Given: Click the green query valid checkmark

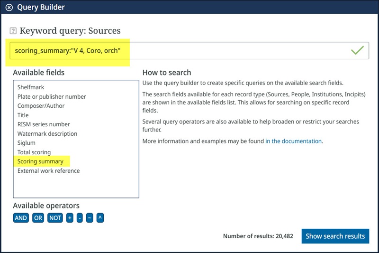Looking at the screenshot, I should [x=357, y=50].
